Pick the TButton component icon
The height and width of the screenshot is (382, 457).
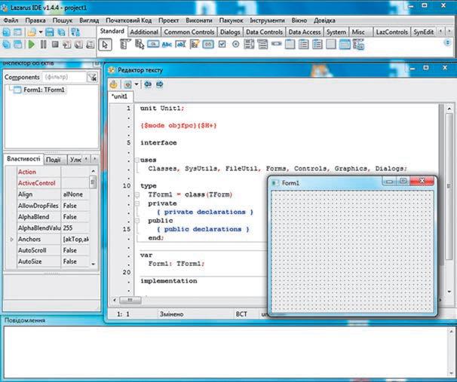(x=153, y=44)
